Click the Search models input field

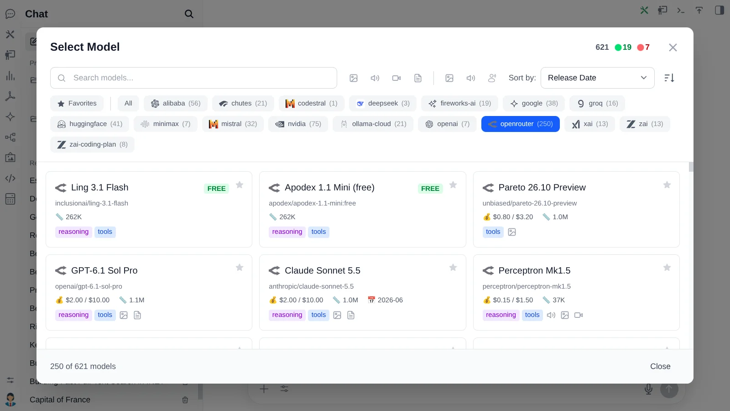[x=193, y=78]
